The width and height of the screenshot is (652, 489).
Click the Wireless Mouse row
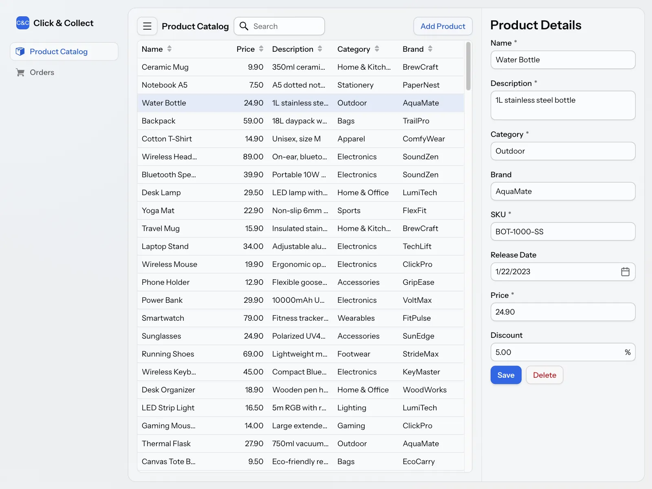[301, 264]
